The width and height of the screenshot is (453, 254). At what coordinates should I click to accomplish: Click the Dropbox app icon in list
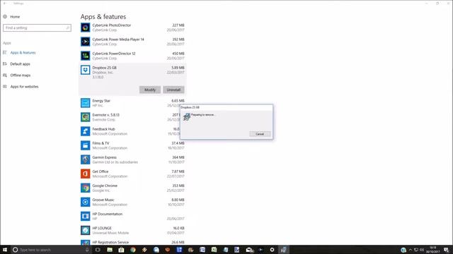tap(85, 70)
